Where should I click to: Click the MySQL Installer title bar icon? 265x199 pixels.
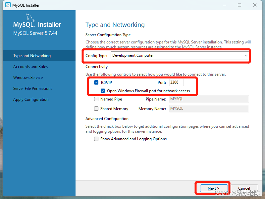(8, 5)
